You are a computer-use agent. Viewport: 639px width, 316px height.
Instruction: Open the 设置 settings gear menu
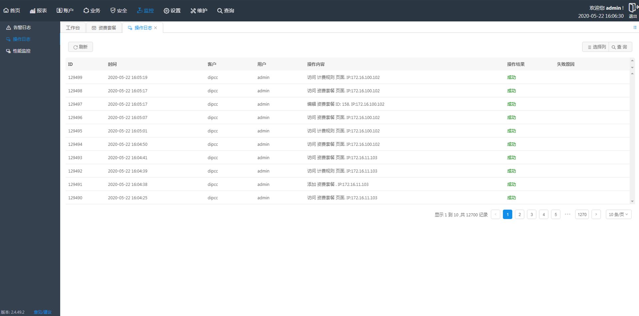172,11
